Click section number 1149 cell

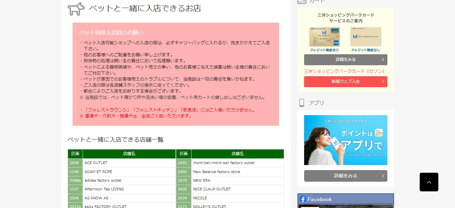coord(75,172)
